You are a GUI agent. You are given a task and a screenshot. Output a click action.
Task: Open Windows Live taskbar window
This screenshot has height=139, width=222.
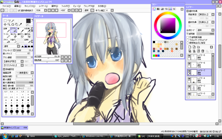94,136
